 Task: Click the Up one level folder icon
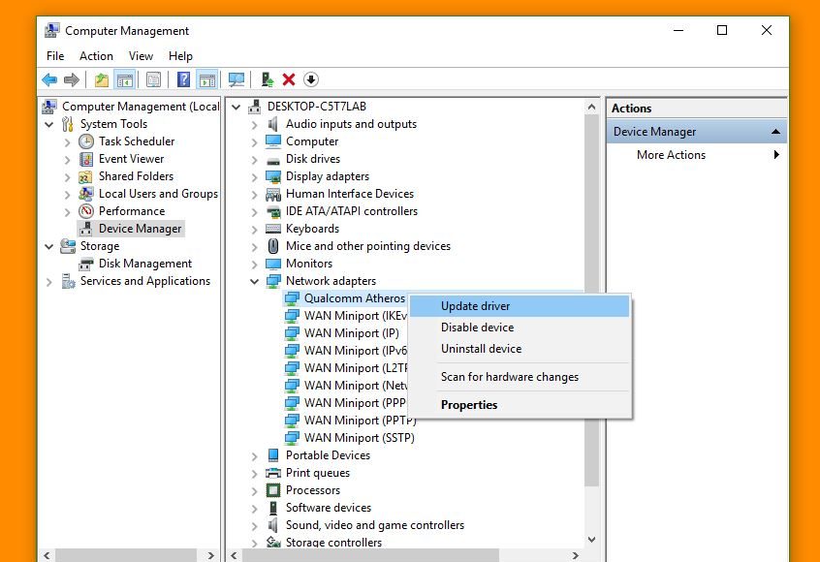pyautogui.click(x=101, y=79)
